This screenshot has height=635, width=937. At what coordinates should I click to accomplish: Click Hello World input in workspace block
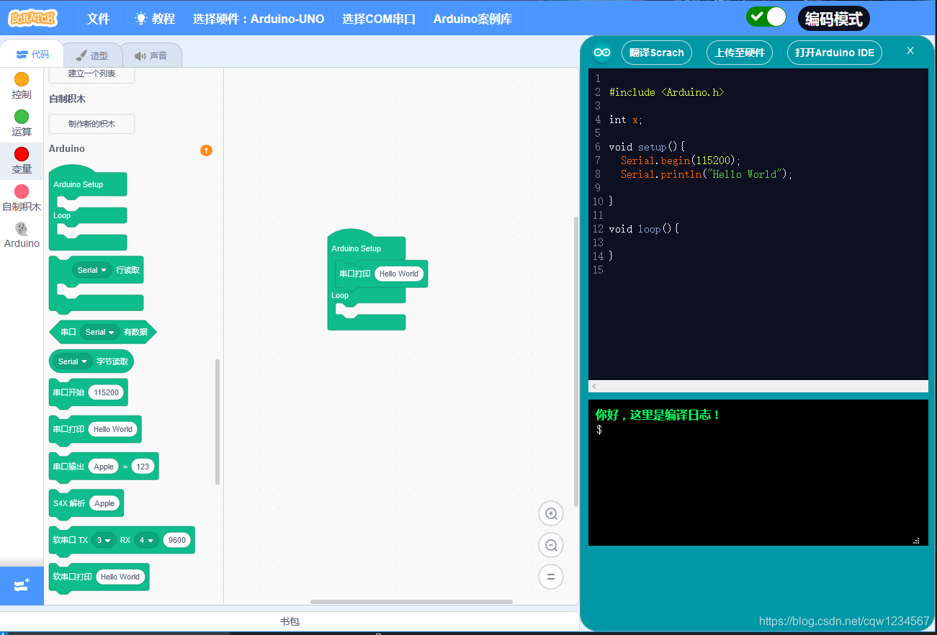point(399,274)
